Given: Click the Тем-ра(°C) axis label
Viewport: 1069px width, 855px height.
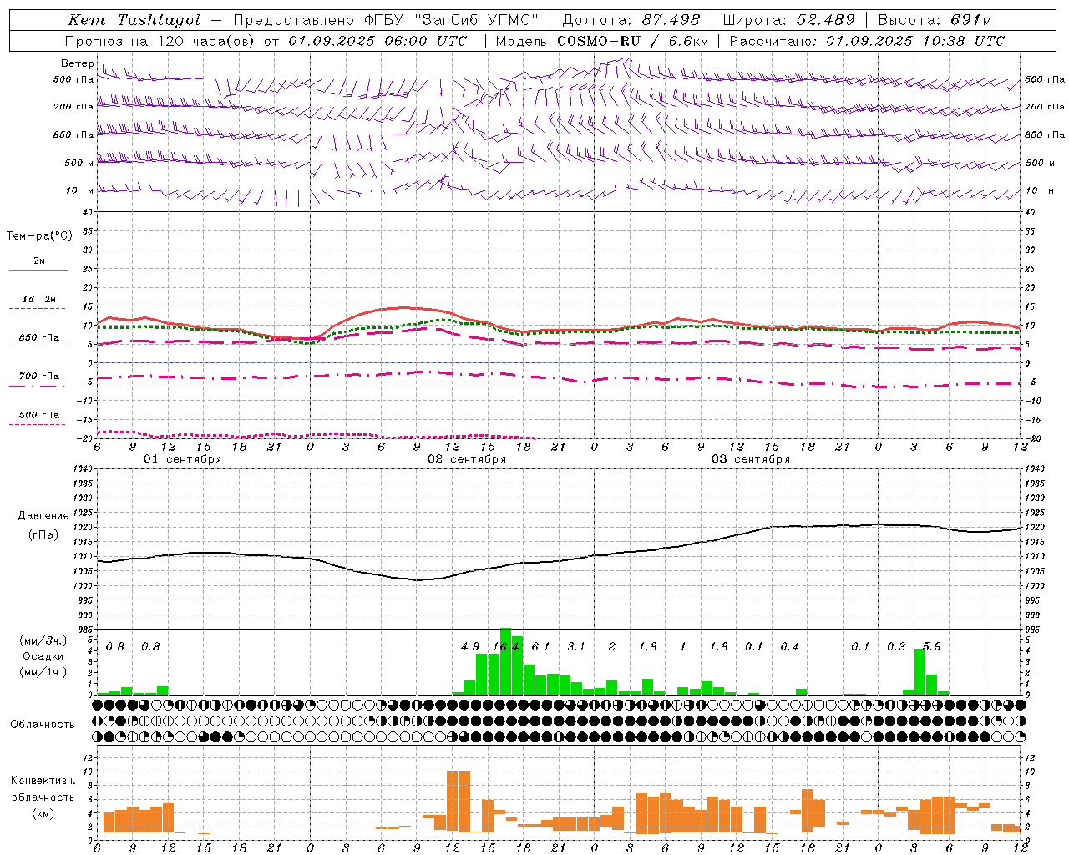Looking at the screenshot, I should point(39,236).
